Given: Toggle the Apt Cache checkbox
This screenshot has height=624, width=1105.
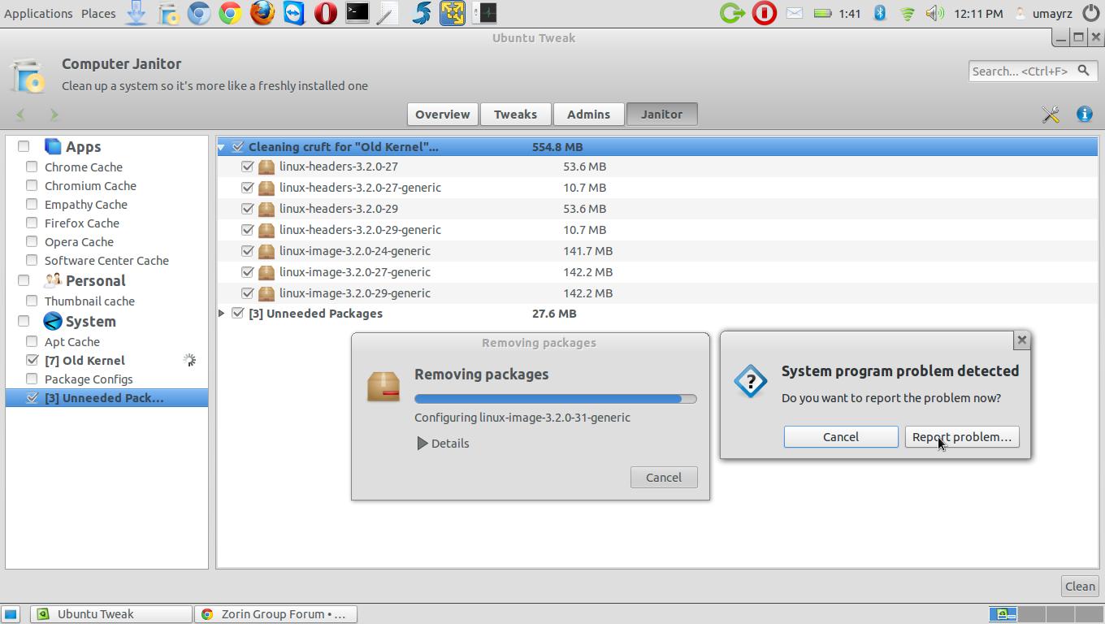Looking at the screenshot, I should click(32, 341).
